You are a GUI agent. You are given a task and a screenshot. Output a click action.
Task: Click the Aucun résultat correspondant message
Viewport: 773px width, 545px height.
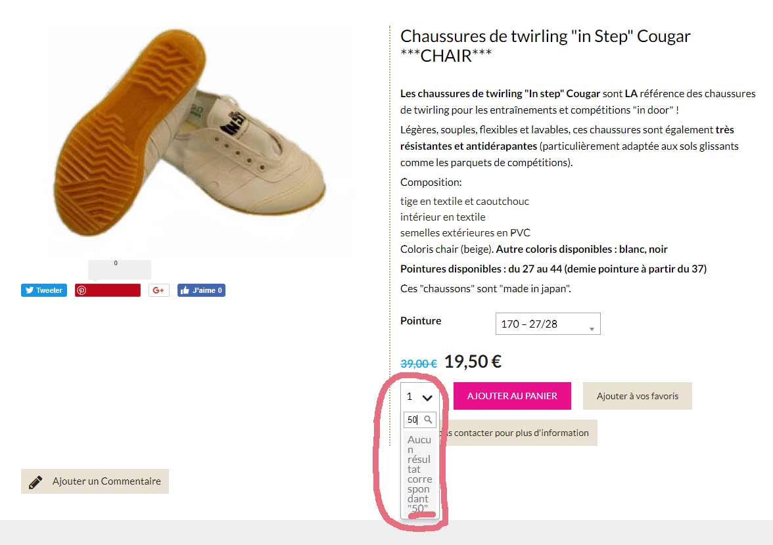[419, 474]
